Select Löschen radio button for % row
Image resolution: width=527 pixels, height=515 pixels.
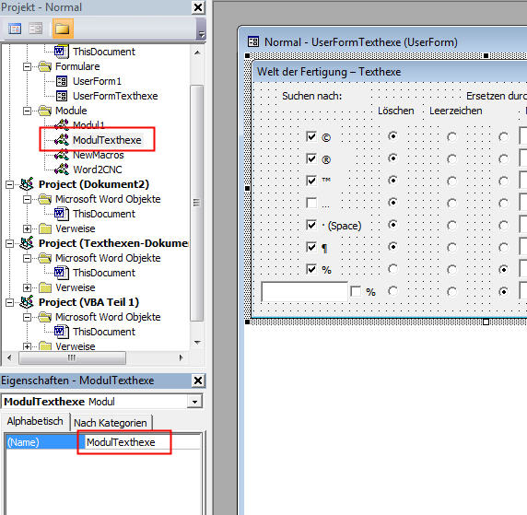coord(392,269)
